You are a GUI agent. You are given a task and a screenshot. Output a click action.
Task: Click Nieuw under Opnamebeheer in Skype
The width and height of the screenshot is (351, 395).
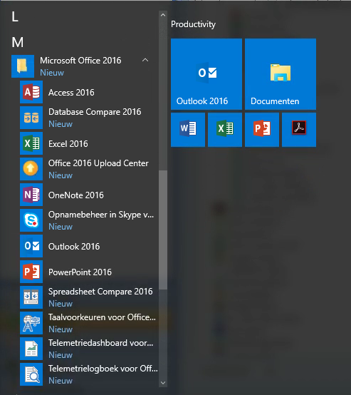click(x=61, y=227)
